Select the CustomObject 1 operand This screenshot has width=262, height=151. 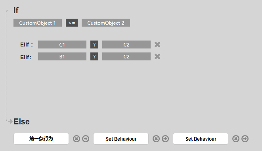pos(38,23)
